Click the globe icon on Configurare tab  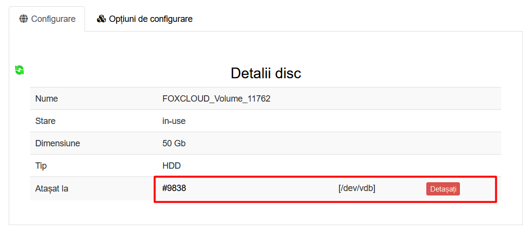click(x=23, y=19)
